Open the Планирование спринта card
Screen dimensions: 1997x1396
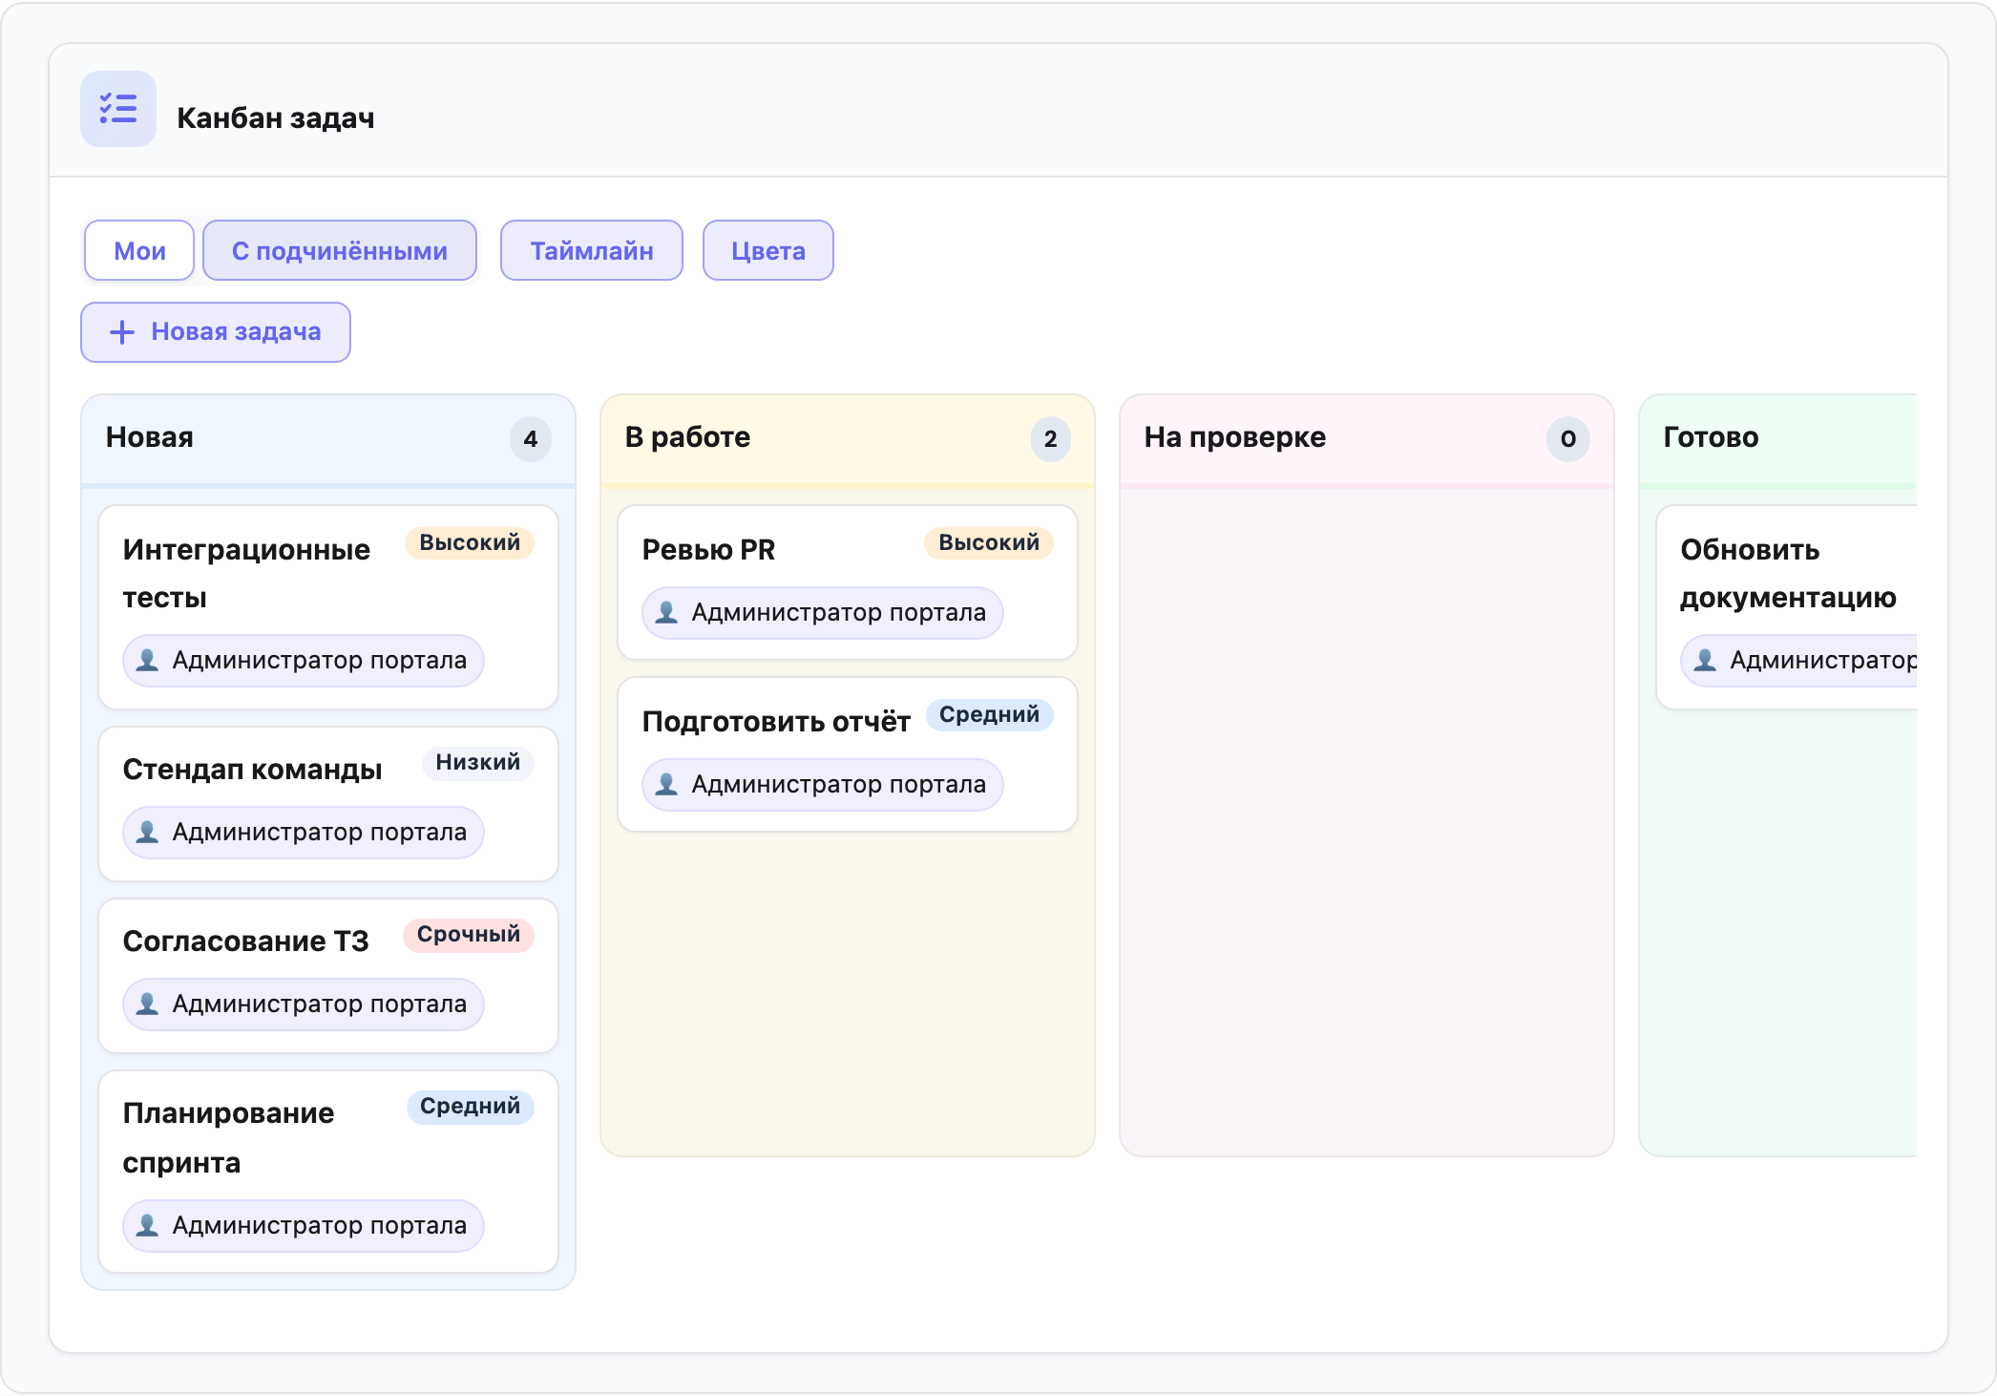(328, 1172)
